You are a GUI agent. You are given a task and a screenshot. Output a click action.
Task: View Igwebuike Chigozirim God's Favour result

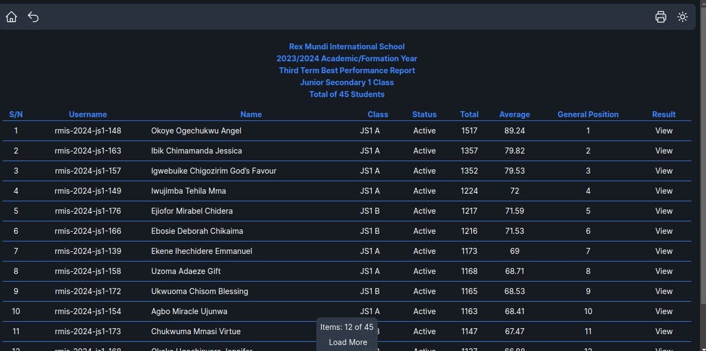[664, 171]
